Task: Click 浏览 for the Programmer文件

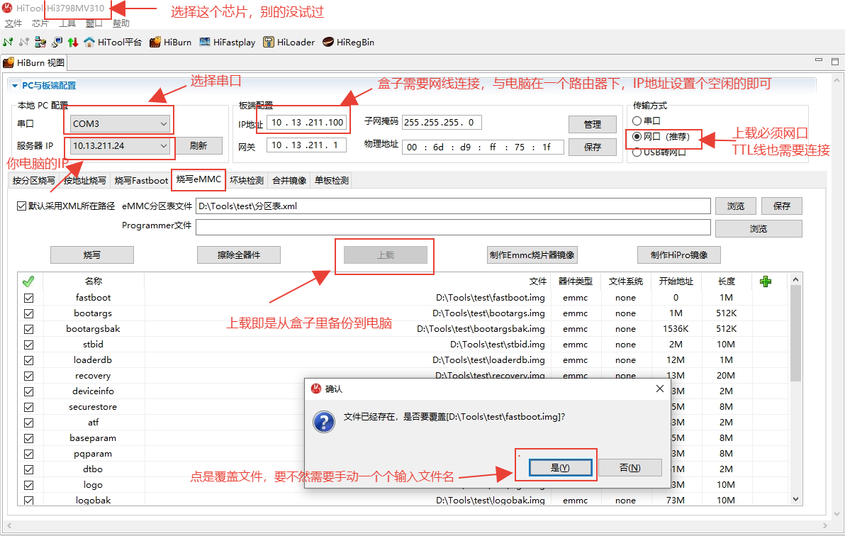Action: (759, 228)
